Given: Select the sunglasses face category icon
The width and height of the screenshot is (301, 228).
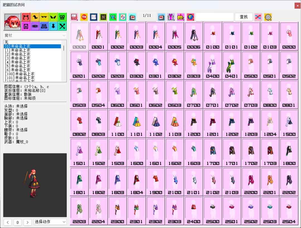Looking at the screenshot, I should coord(44,17).
